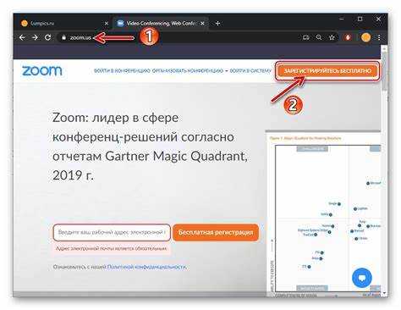Minimize the browser window
Image resolution: width=401 pixels, height=310 pixels.
[342, 19]
